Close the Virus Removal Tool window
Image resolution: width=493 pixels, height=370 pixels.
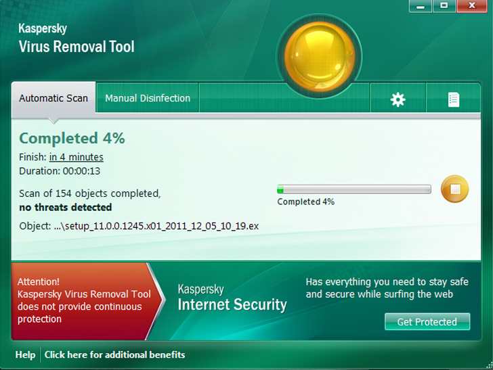(x=471, y=6)
